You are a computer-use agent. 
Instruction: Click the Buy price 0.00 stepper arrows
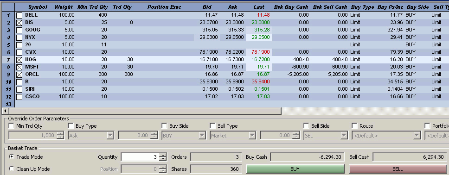[154, 136]
